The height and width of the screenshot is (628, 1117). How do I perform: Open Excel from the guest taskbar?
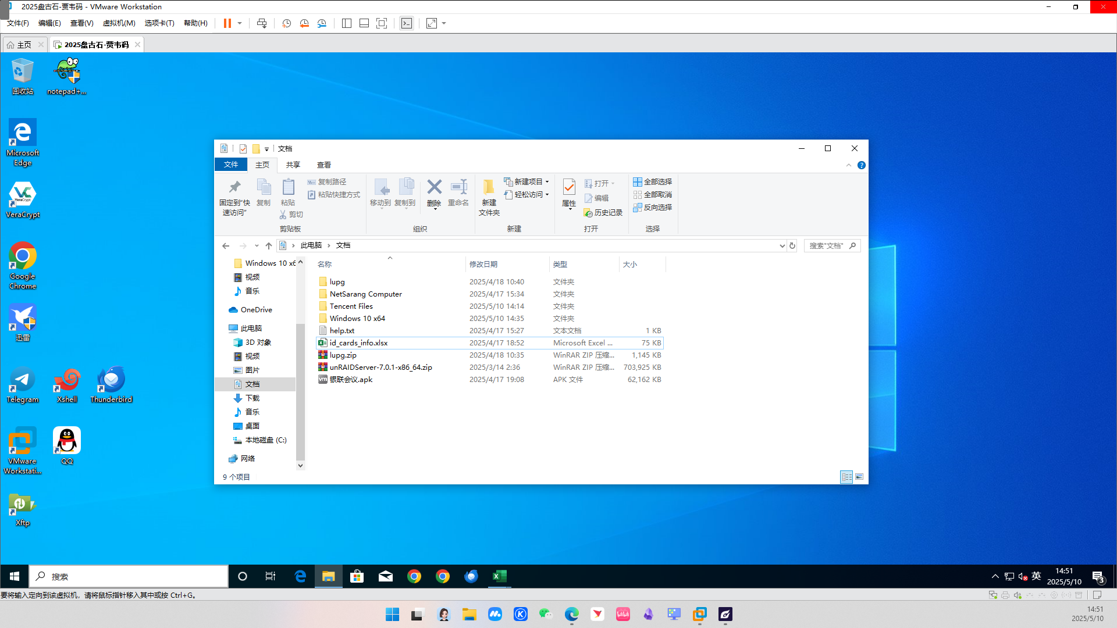click(499, 576)
